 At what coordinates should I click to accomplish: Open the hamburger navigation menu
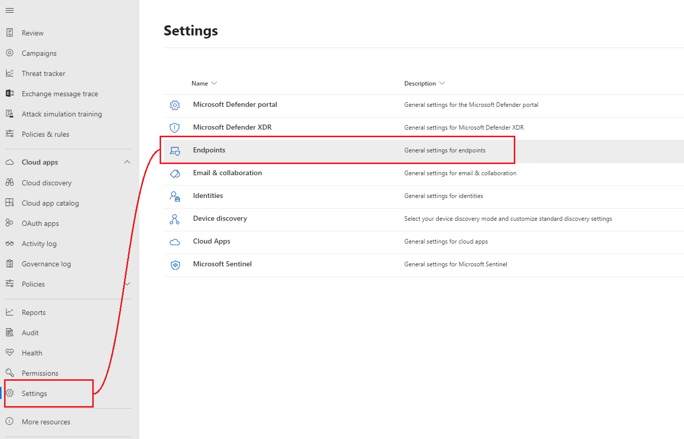click(9, 10)
